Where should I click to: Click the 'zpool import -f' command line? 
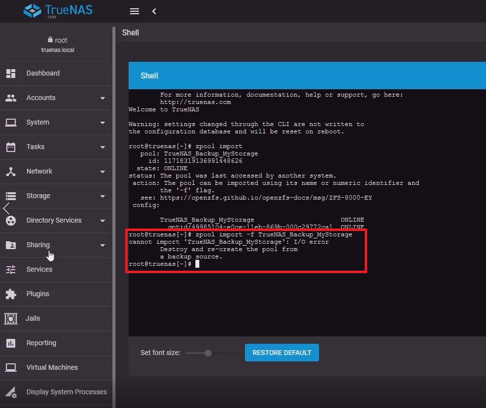[x=241, y=234]
